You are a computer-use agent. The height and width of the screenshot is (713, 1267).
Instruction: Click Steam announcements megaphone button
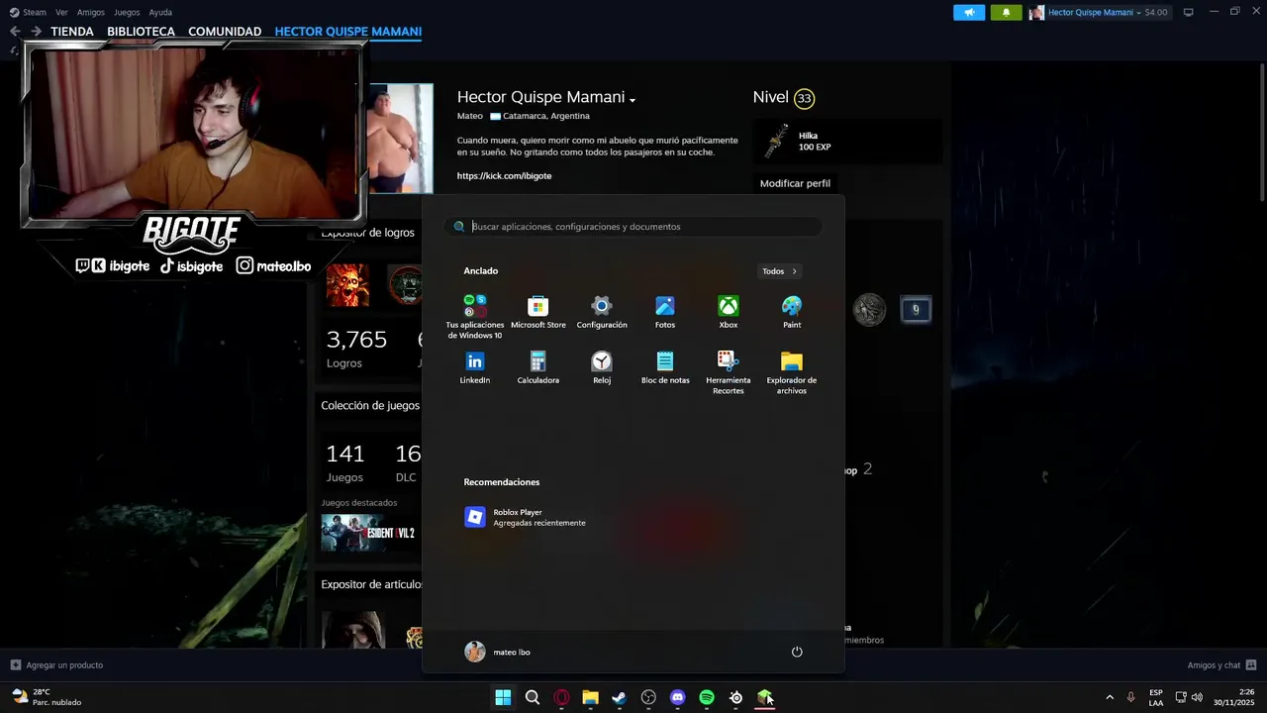(969, 12)
